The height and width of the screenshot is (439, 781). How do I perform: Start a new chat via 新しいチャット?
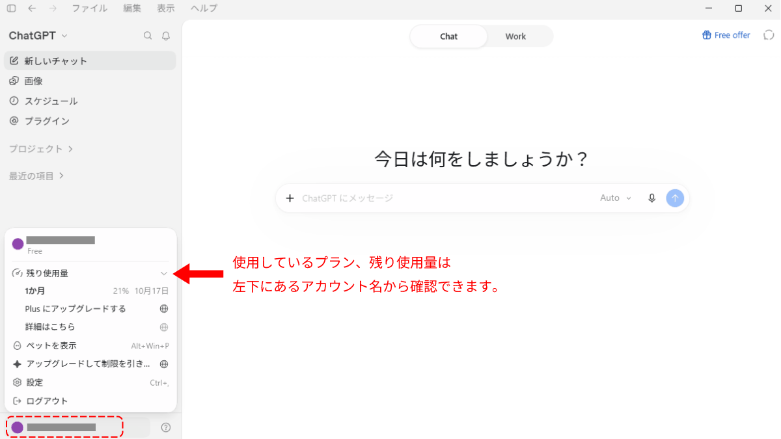tap(90, 60)
